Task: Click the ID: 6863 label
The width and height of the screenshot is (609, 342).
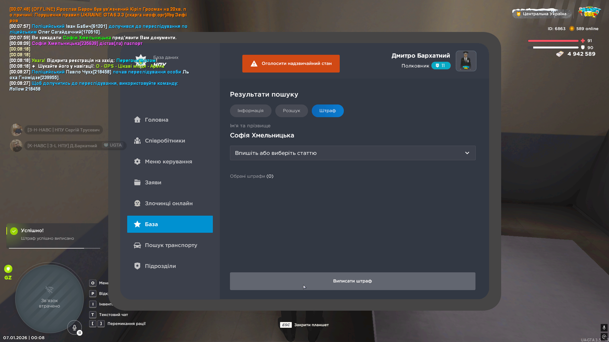Action: (x=557, y=28)
